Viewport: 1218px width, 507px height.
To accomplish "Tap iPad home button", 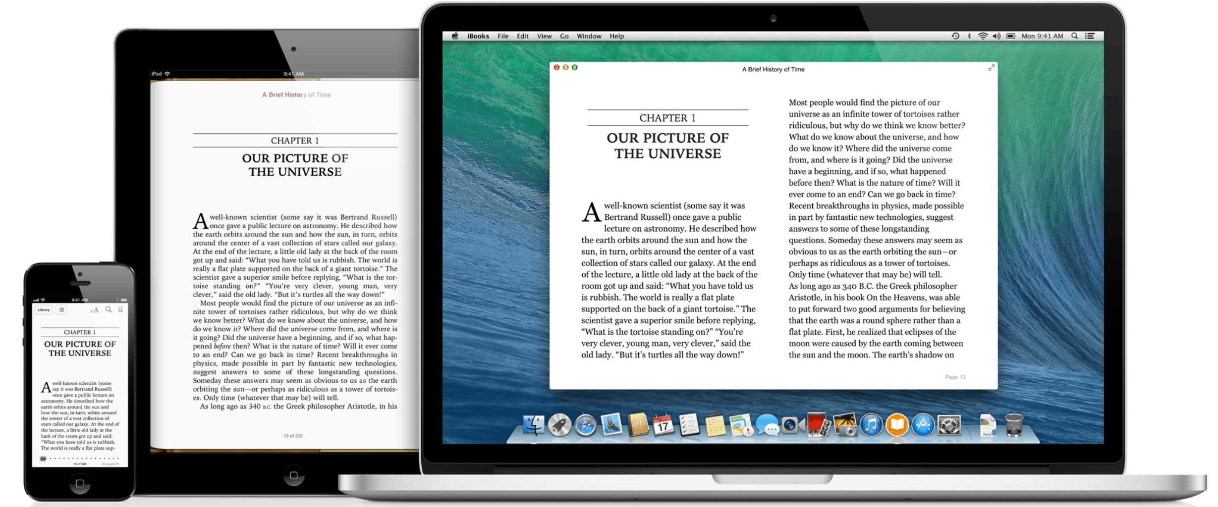I will [293, 476].
